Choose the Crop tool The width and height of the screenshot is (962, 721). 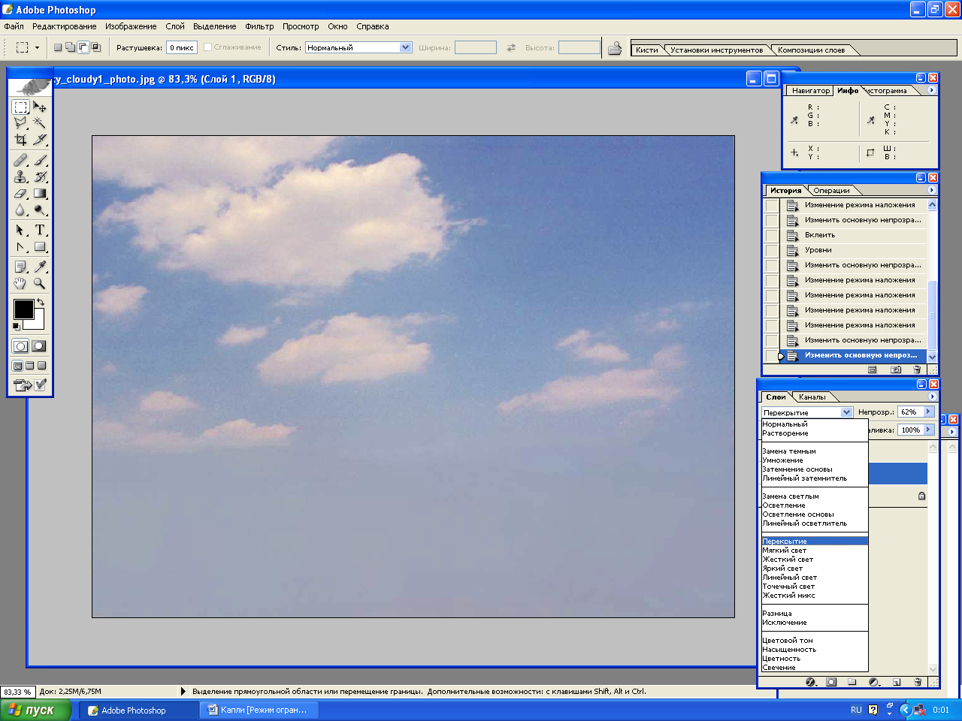21,140
